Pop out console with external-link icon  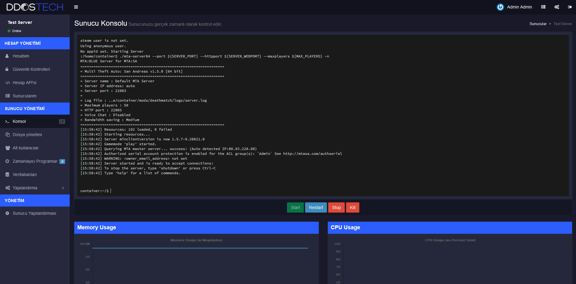pyautogui.click(x=62, y=122)
